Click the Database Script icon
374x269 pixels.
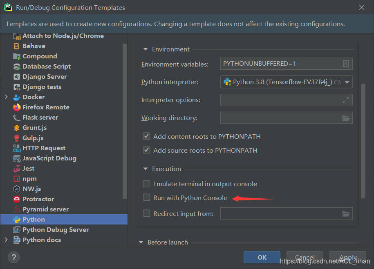click(x=17, y=67)
